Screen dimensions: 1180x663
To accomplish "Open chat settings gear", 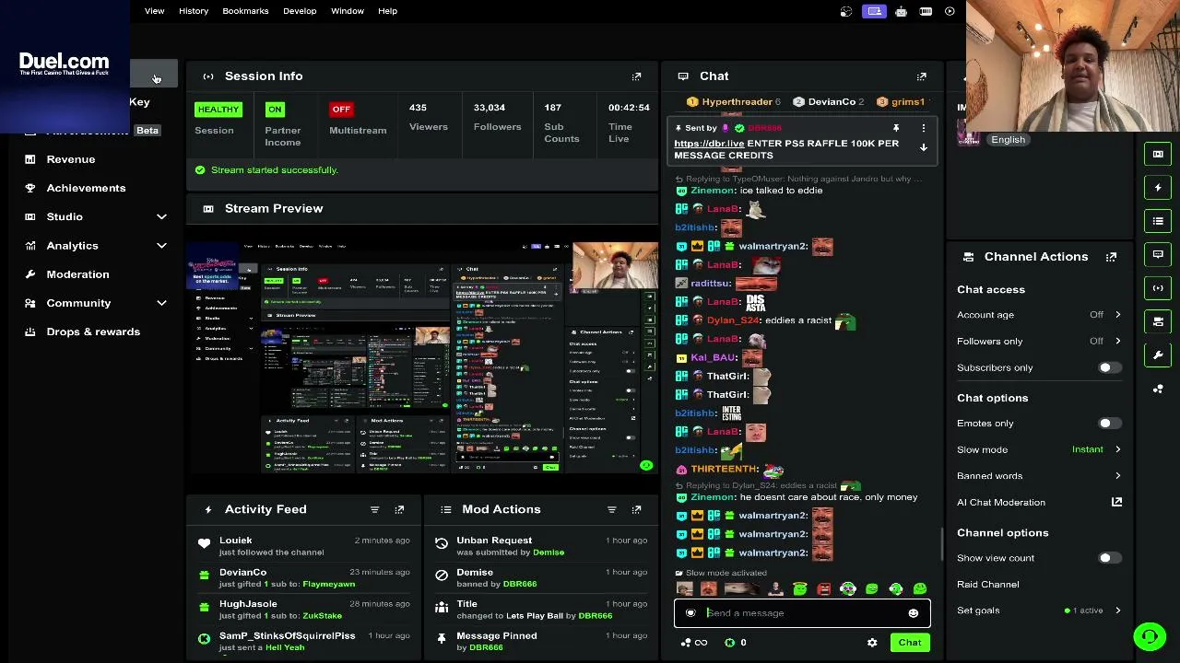I will tap(872, 643).
